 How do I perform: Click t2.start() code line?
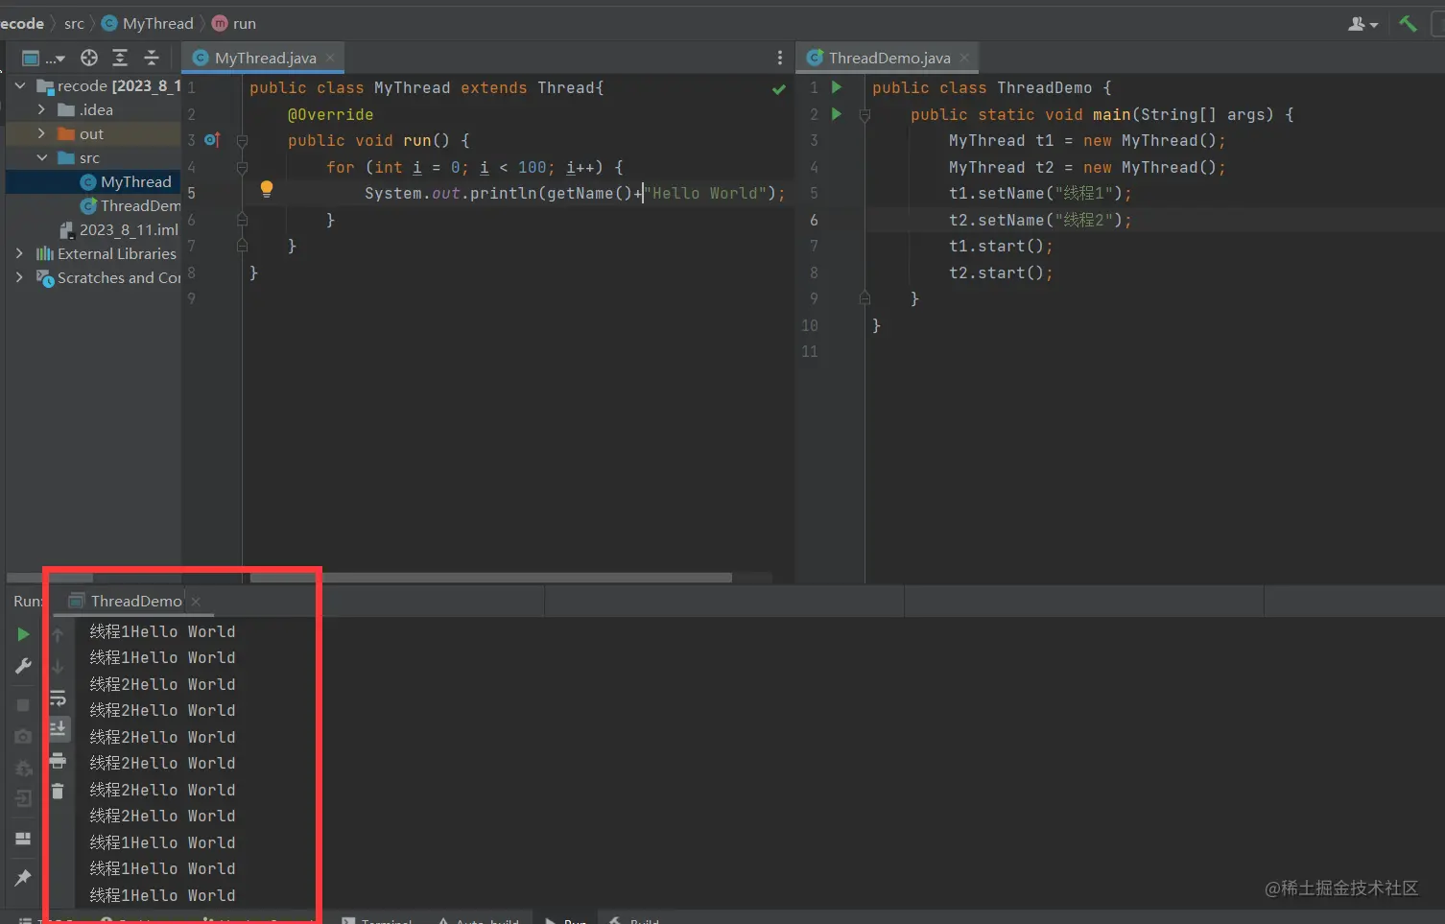pyautogui.click(x=1001, y=272)
